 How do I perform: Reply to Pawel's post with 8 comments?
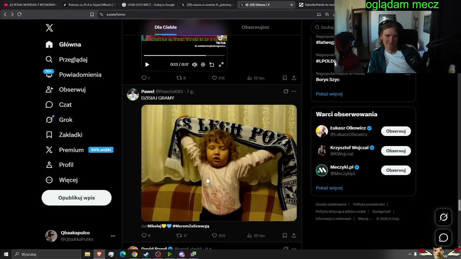pos(146,236)
